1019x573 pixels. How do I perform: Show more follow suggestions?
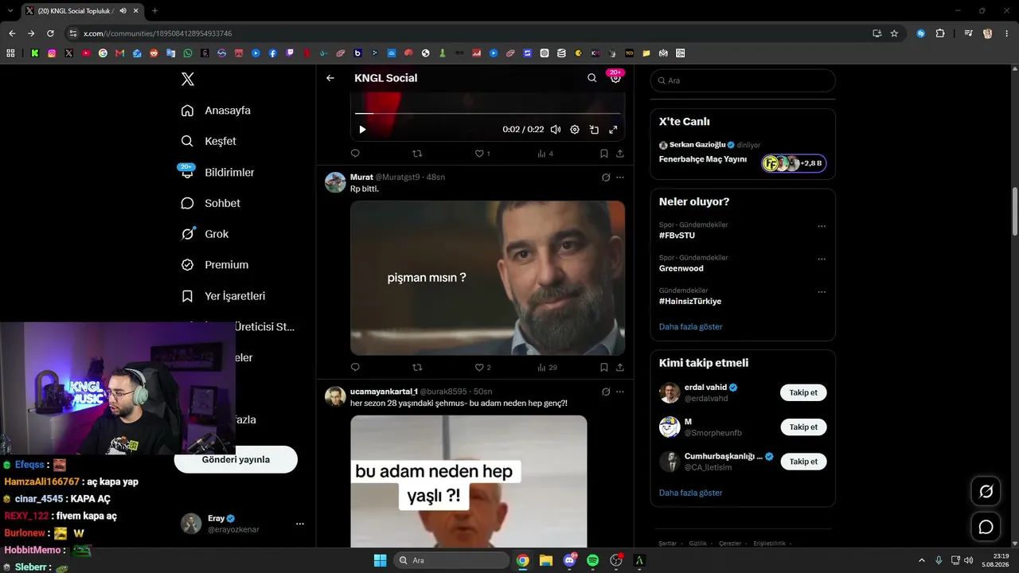click(691, 493)
